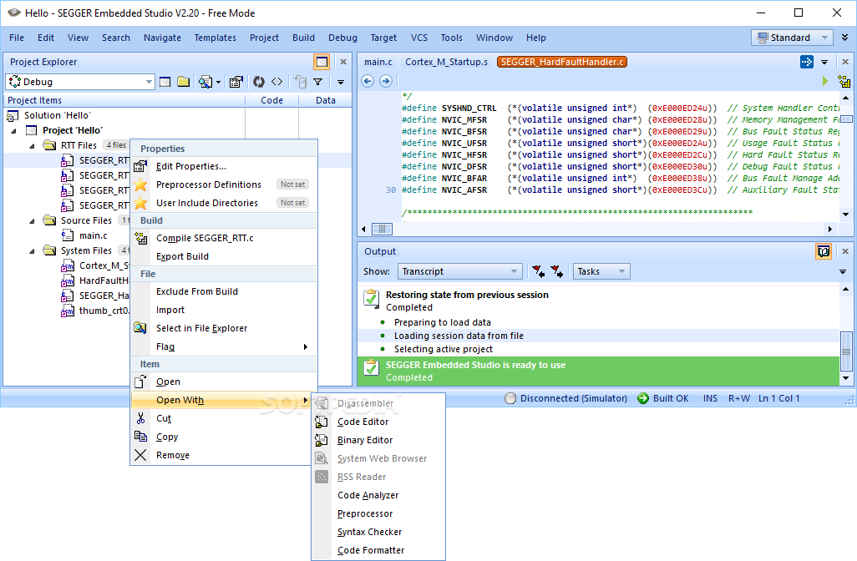Image resolution: width=857 pixels, height=561 pixels.
Task: Click Export Build in context menu
Action: click(224, 256)
